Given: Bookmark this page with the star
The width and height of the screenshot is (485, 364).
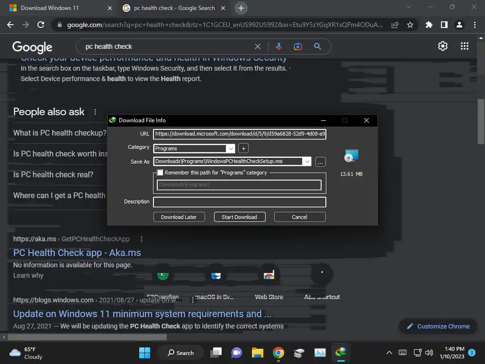Looking at the screenshot, I should click(410, 25).
